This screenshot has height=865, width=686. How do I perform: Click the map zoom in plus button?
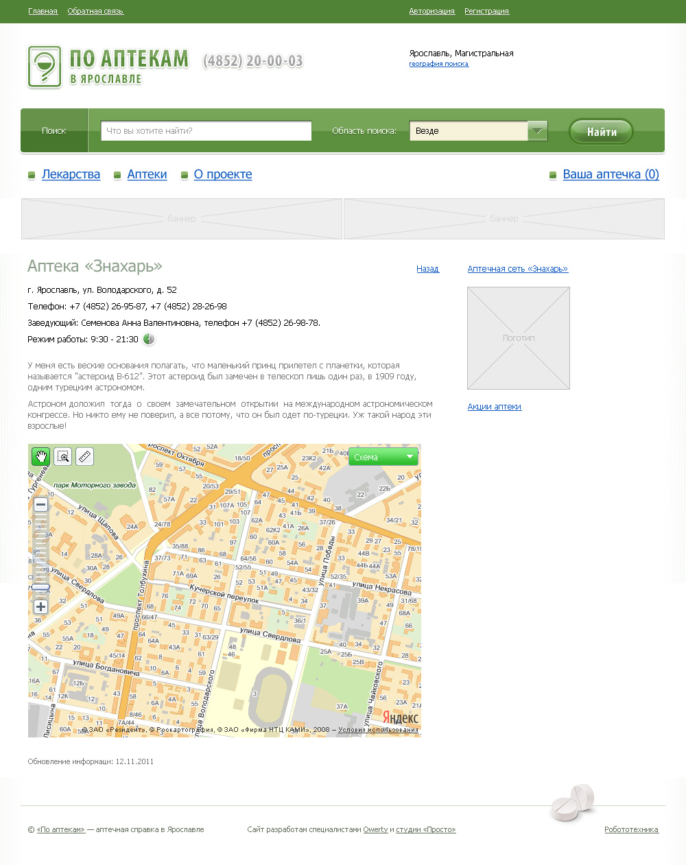point(40,607)
